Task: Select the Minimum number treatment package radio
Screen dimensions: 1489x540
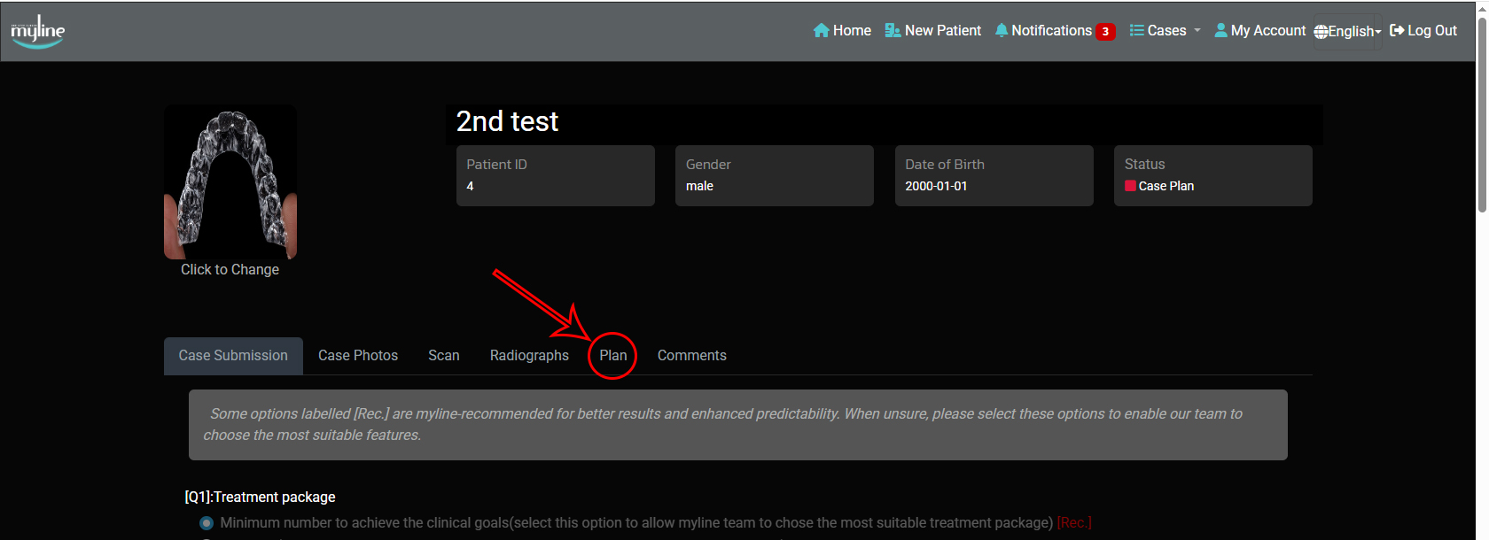Action: (x=207, y=523)
